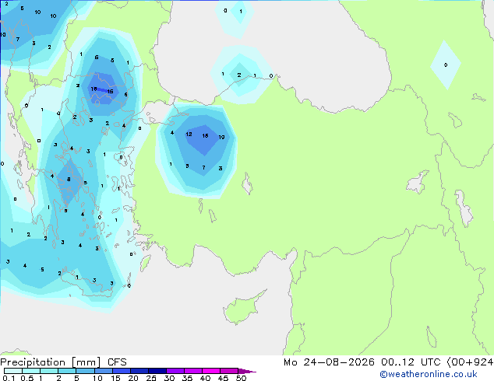This screenshot has width=494, height=381.
Task: Select the 40–45 mm magenta legend swatch
Action: [211, 371]
